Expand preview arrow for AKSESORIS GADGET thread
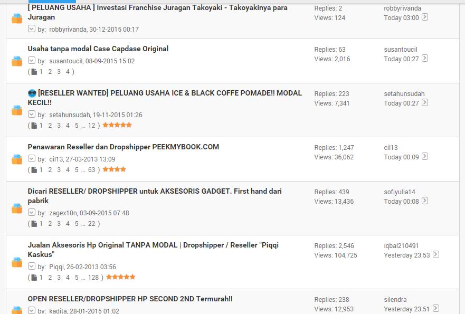465x314 pixels. [x=32, y=212]
